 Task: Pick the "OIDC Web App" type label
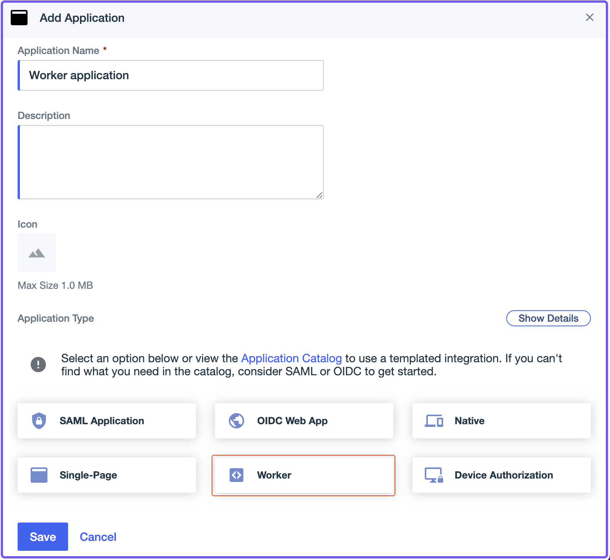pyautogui.click(x=292, y=421)
